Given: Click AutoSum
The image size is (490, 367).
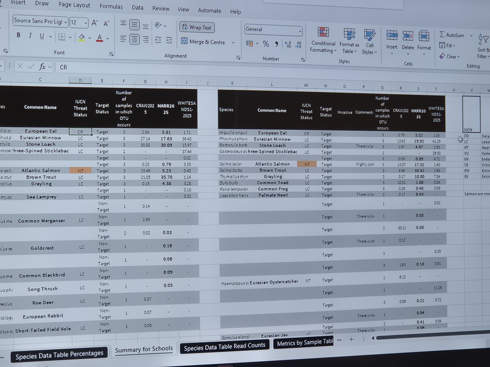Looking at the screenshot, I should pos(452,35).
